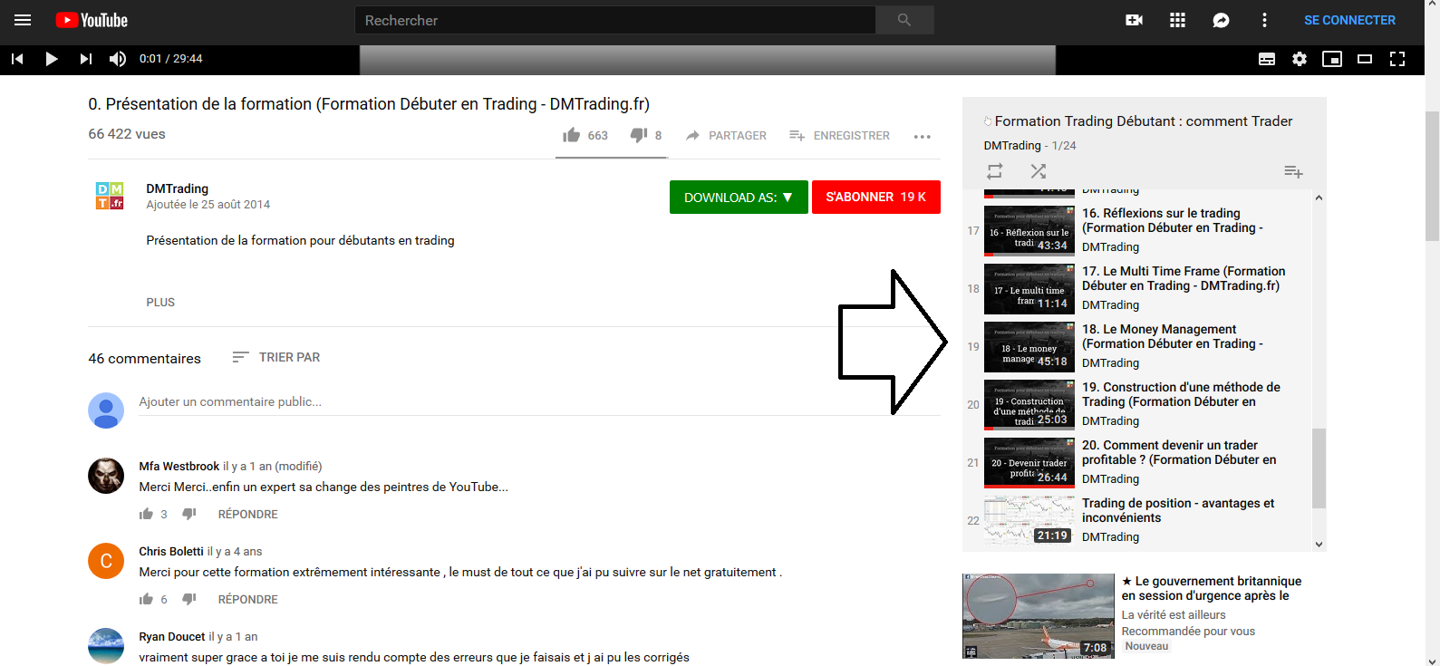
Task: Open Mfa Westbrook's profile avatar
Action: click(x=106, y=476)
